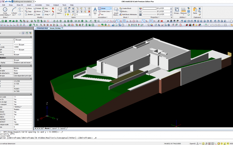Toggle the layer lightbulb on/off icon
The height and width of the screenshot is (145, 233).
coord(66,14)
